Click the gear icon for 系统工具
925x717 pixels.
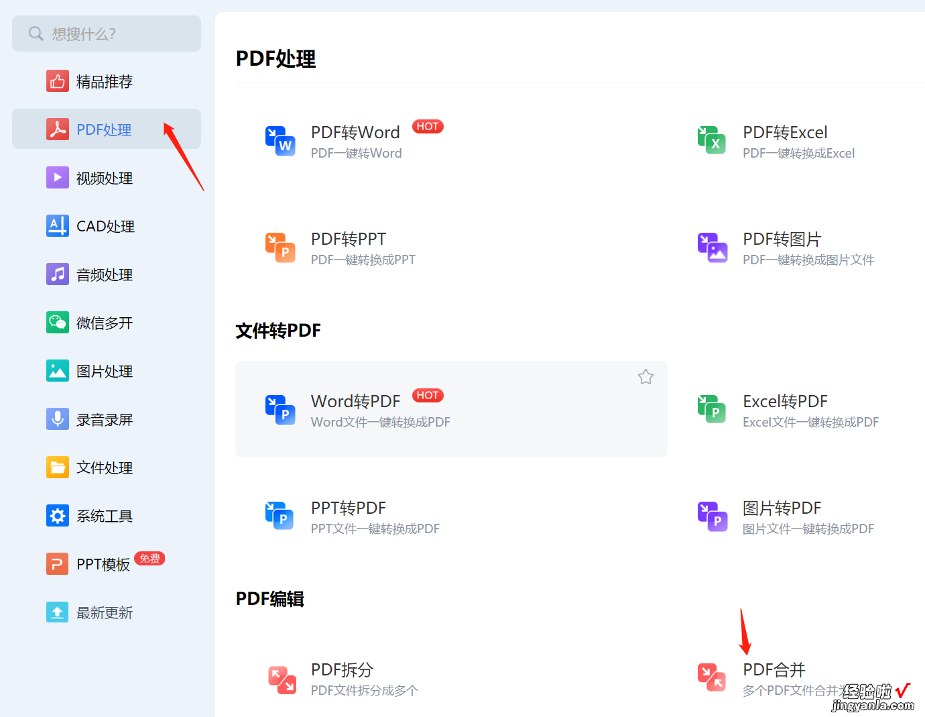coord(58,516)
